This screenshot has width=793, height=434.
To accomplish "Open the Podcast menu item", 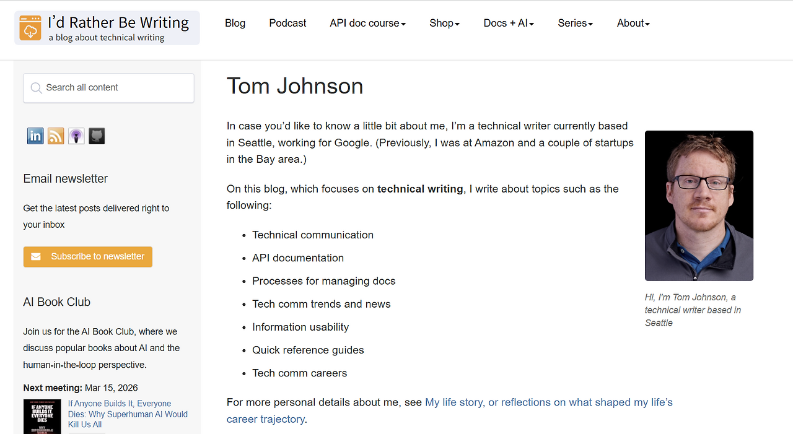I will tap(287, 24).
